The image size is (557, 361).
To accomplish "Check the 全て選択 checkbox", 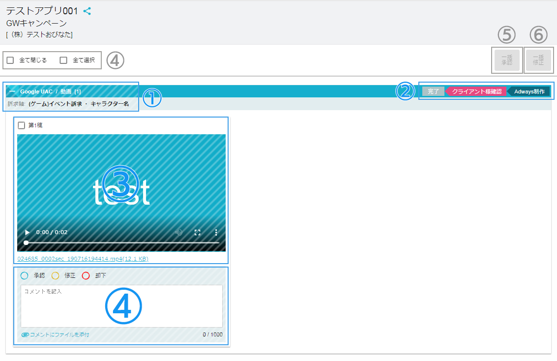I will 63,60.
